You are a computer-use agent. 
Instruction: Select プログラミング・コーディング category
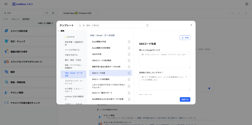(x=73, y=82)
